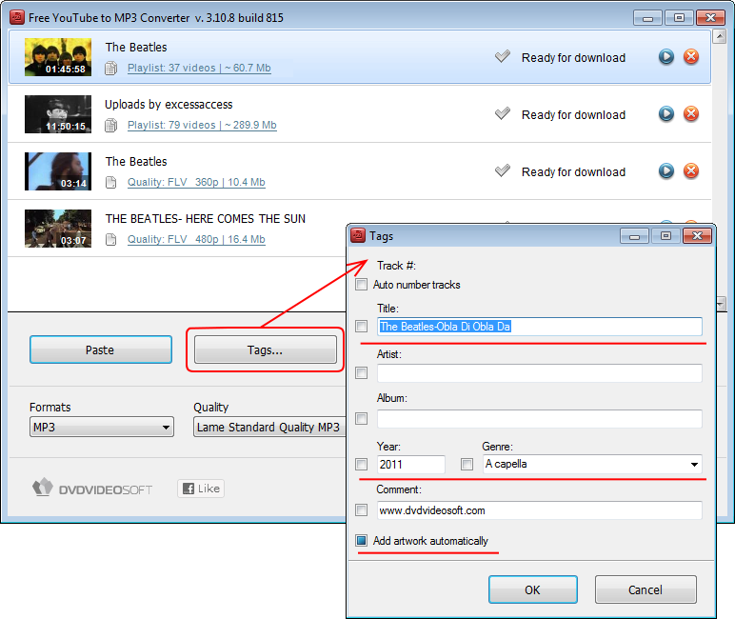Select thumbnail with 11:50:15 duration
Image resolution: width=735 pixels, height=619 pixels.
[58, 114]
